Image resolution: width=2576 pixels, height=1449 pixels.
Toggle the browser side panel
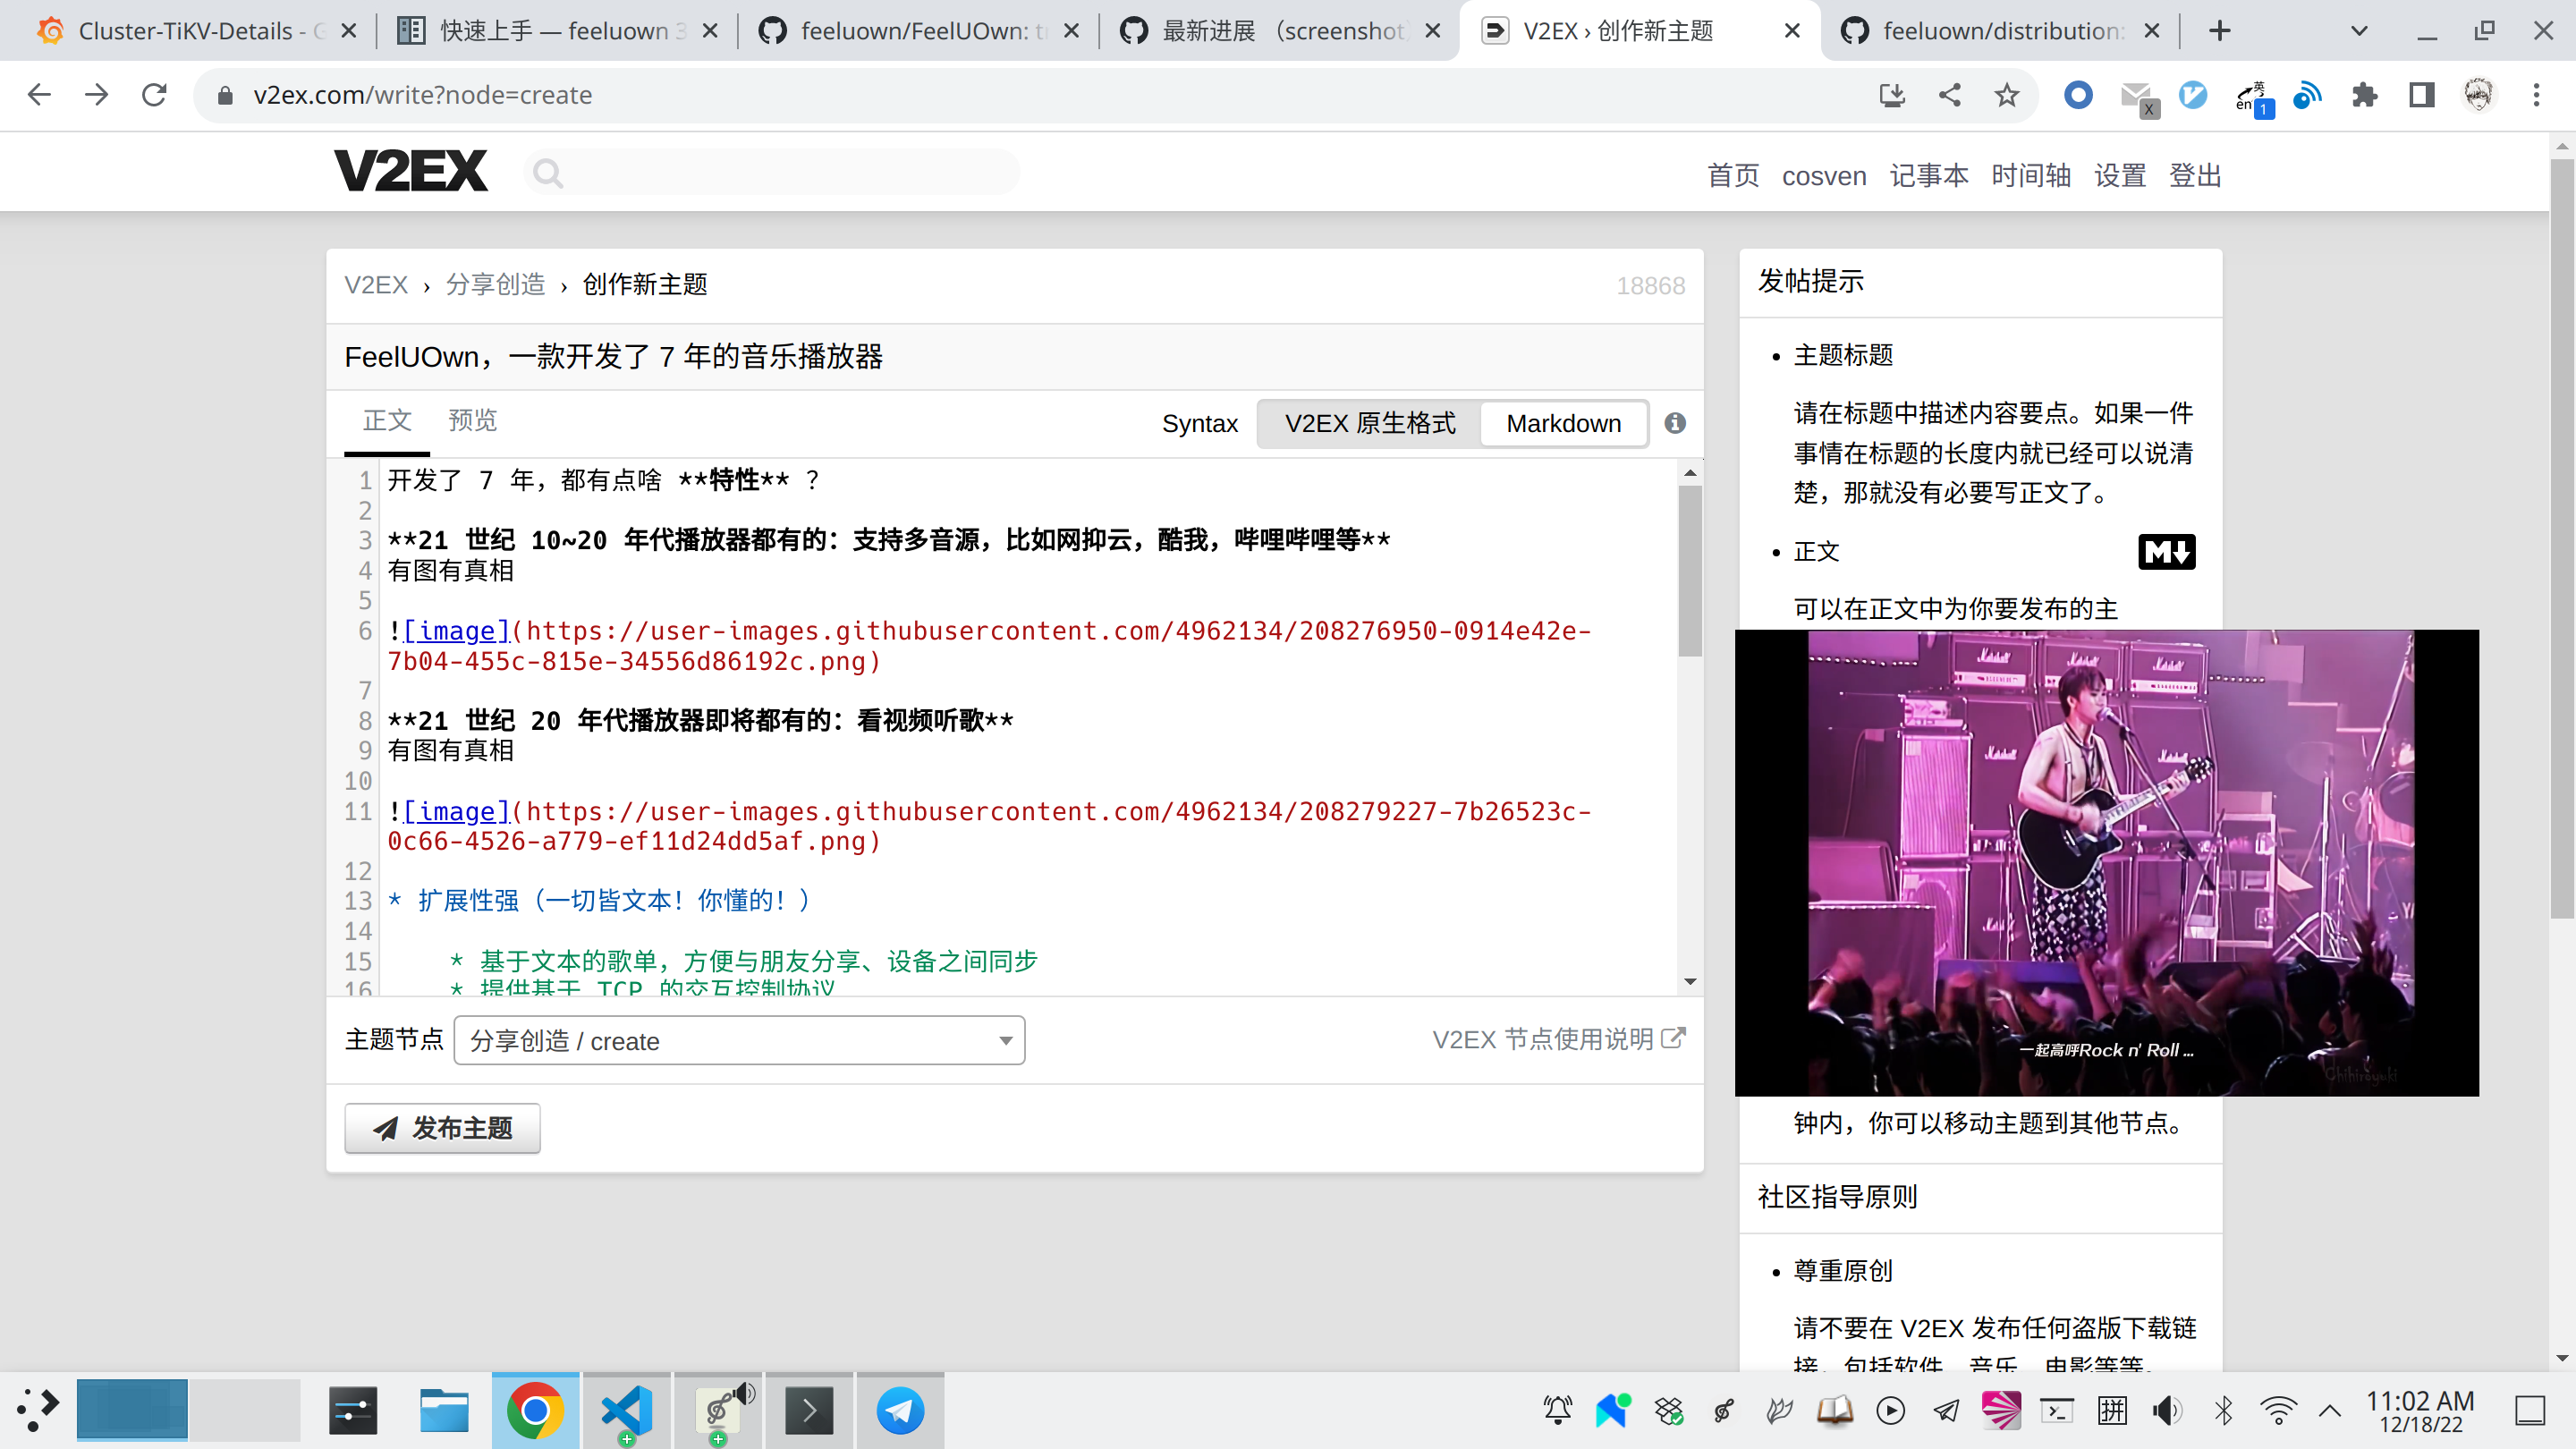pos(2421,95)
